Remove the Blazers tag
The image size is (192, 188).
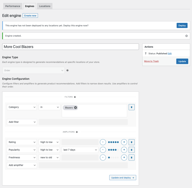(x=75, y=108)
